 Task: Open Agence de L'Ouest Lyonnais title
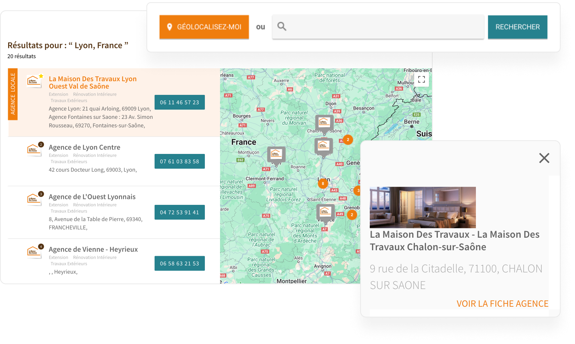coord(92,197)
